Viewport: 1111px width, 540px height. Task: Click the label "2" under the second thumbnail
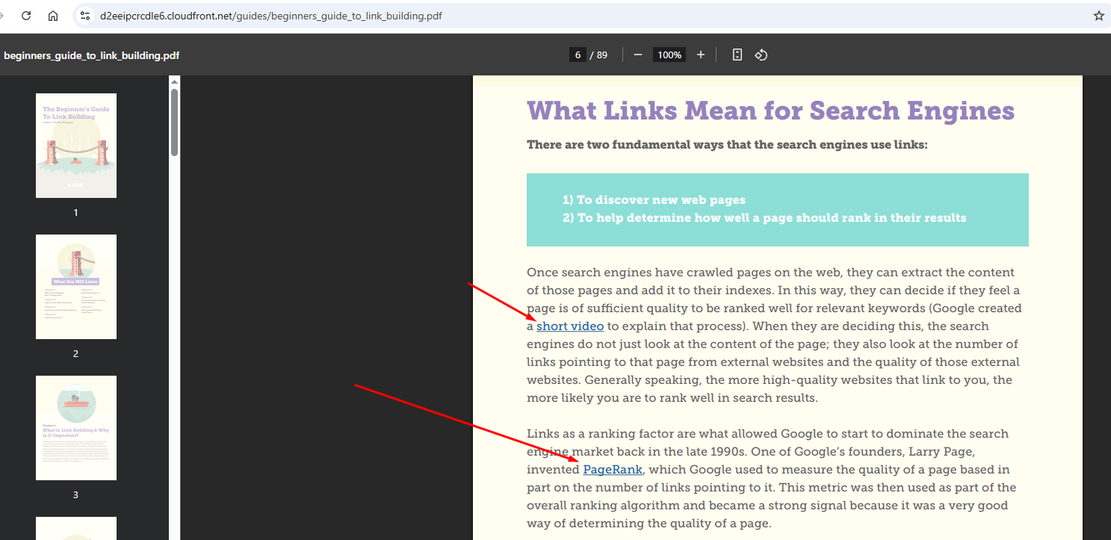(75, 354)
